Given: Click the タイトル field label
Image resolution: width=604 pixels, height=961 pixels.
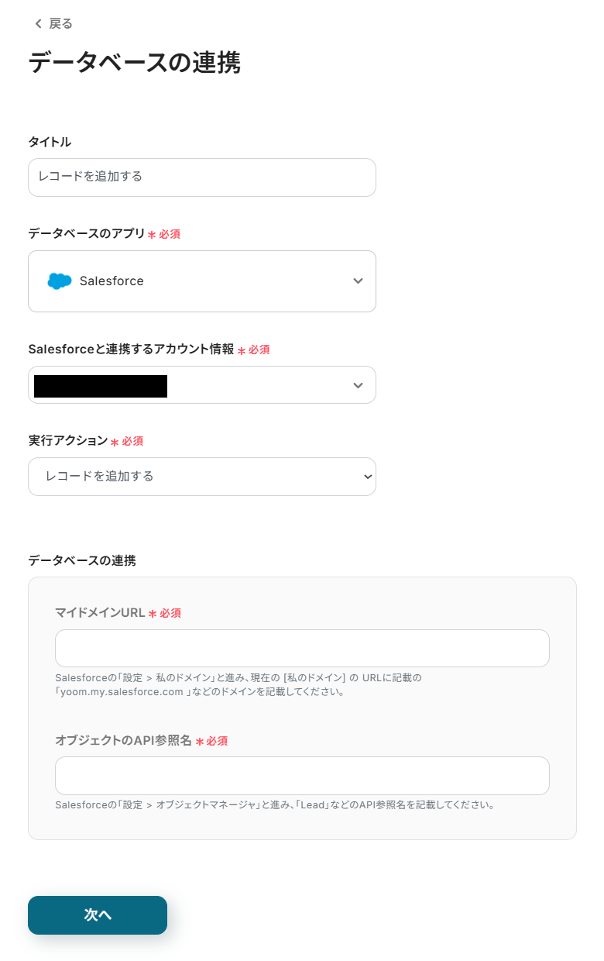Looking at the screenshot, I should 50,142.
